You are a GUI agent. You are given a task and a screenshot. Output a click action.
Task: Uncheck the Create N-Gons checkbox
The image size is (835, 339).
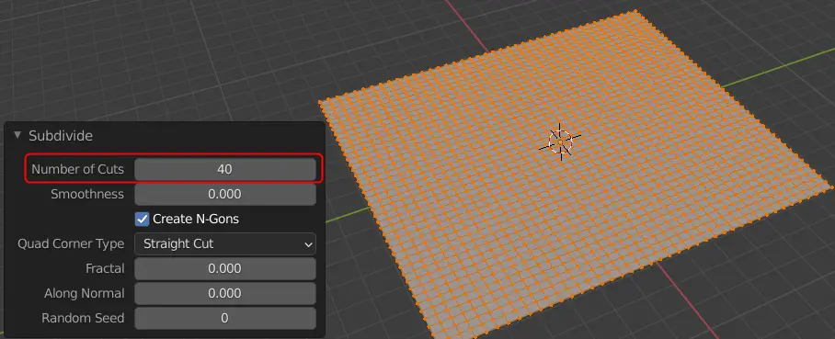click(143, 219)
